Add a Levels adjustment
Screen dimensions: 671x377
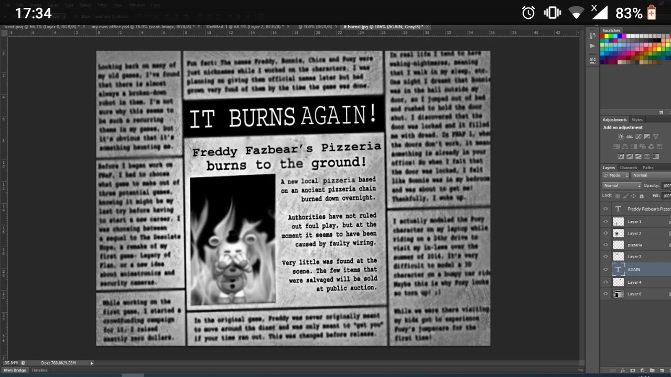pos(630,137)
